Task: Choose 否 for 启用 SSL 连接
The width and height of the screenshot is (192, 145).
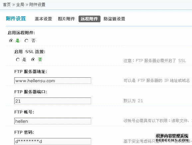Action: (33, 60)
